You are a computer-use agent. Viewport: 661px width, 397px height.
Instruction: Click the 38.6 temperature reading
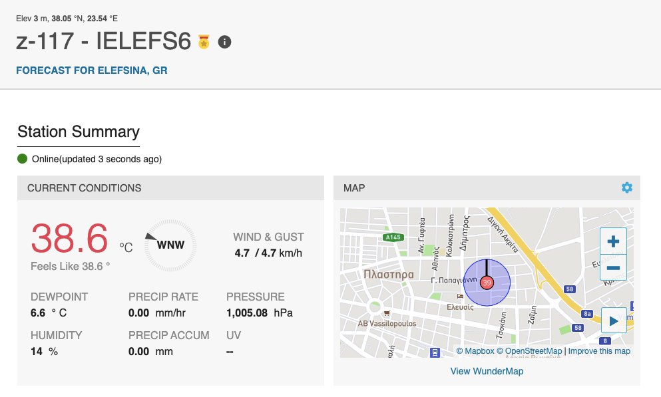point(69,238)
